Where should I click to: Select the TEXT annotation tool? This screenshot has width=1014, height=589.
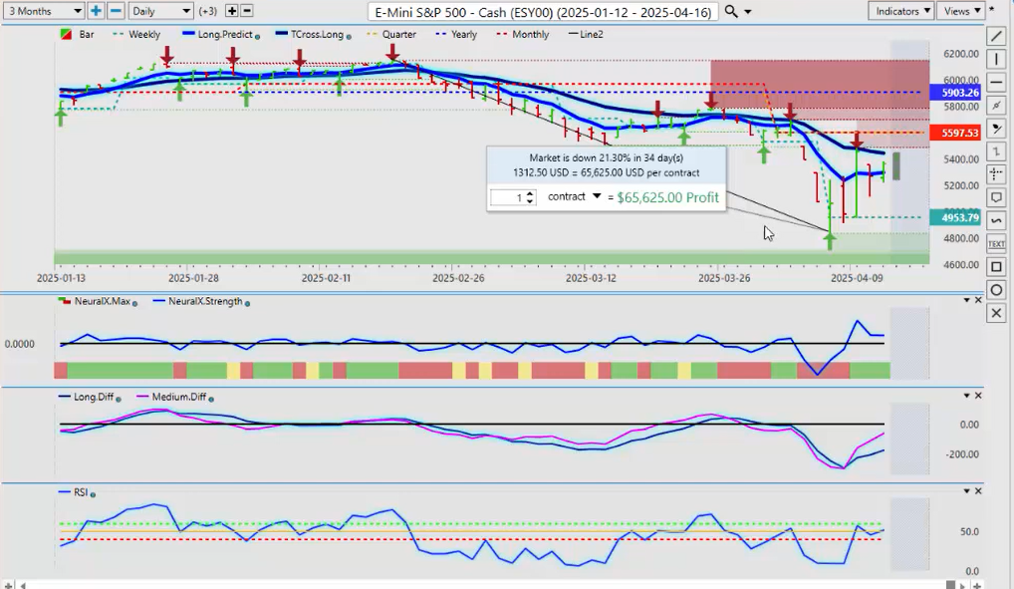(x=996, y=243)
